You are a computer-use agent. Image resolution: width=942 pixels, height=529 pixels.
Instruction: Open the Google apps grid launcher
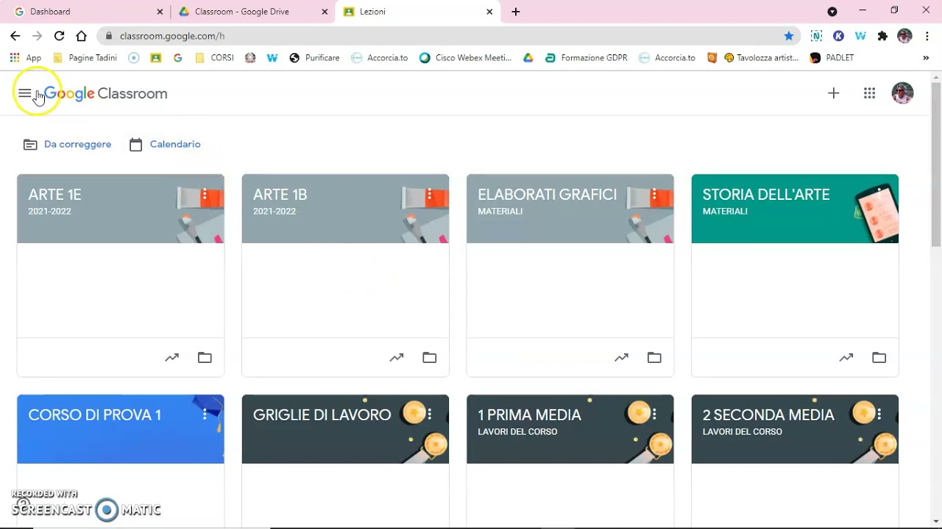coord(869,93)
